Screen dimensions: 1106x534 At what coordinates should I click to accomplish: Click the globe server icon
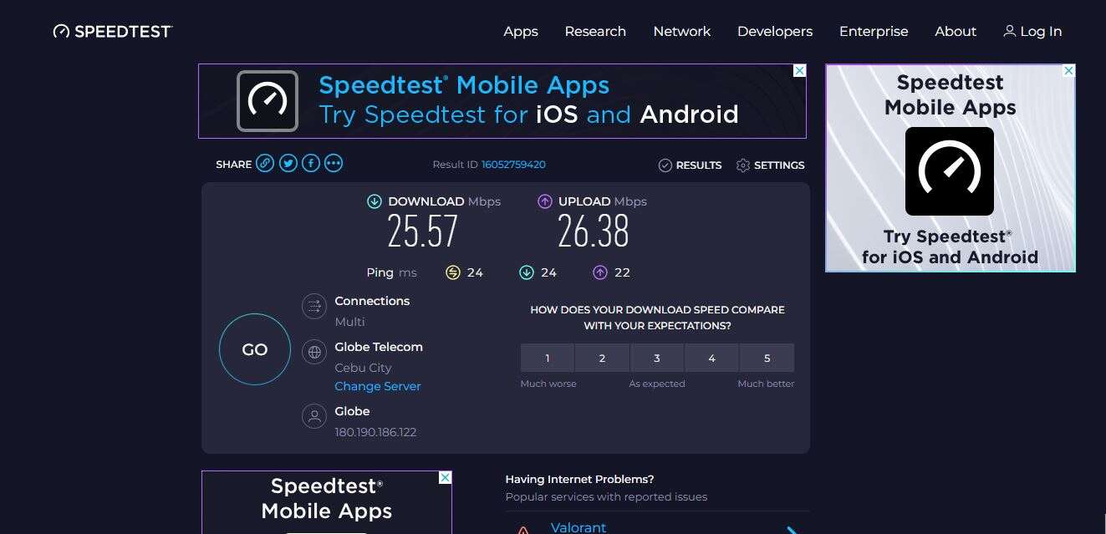click(314, 352)
